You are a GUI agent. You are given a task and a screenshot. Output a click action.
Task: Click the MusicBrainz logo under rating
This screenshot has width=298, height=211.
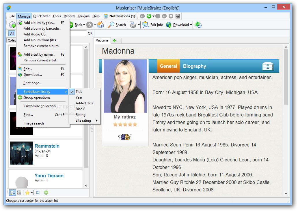pyautogui.click(x=125, y=136)
